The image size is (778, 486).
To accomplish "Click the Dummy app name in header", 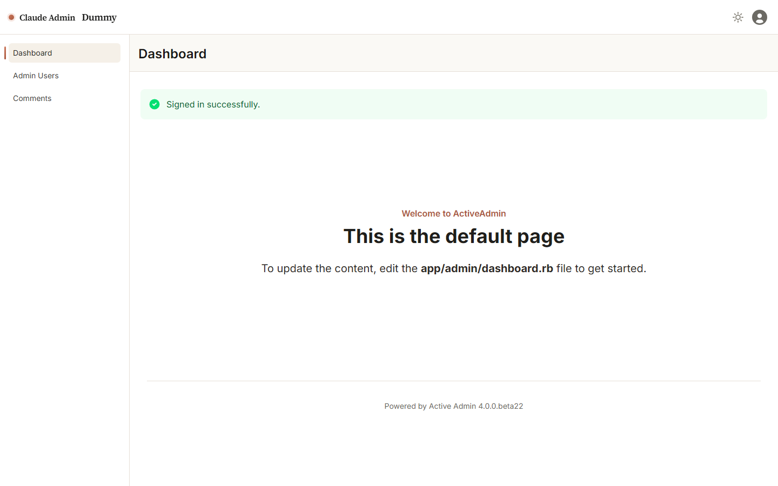I will click(99, 17).
